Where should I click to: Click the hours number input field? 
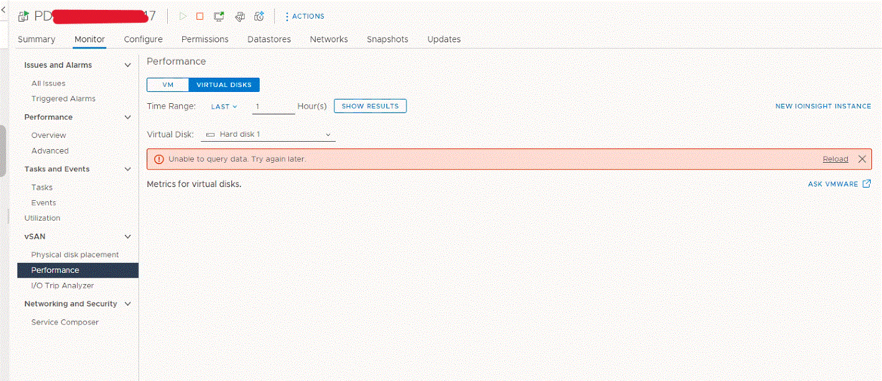click(274, 107)
